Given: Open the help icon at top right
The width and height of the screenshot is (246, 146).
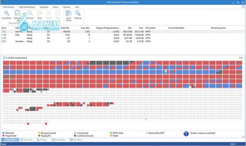Looking at the screenshot, I should point(243,7).
